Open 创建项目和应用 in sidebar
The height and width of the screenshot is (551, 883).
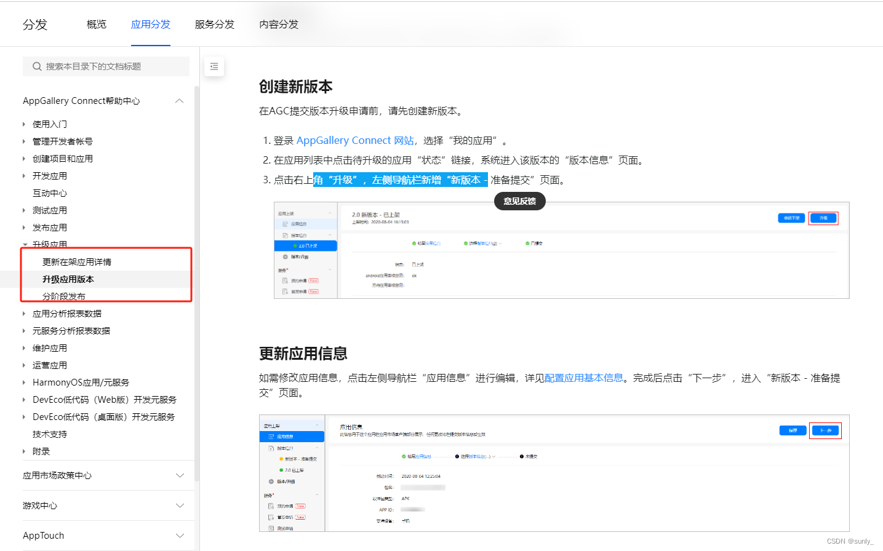63,159
